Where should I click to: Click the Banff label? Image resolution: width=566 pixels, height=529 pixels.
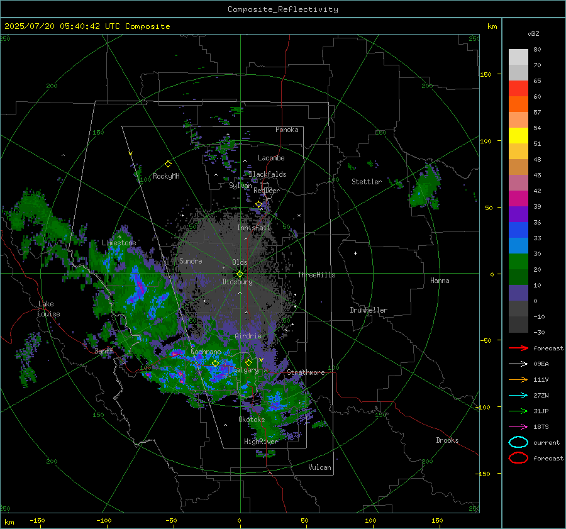pos(104,351)
